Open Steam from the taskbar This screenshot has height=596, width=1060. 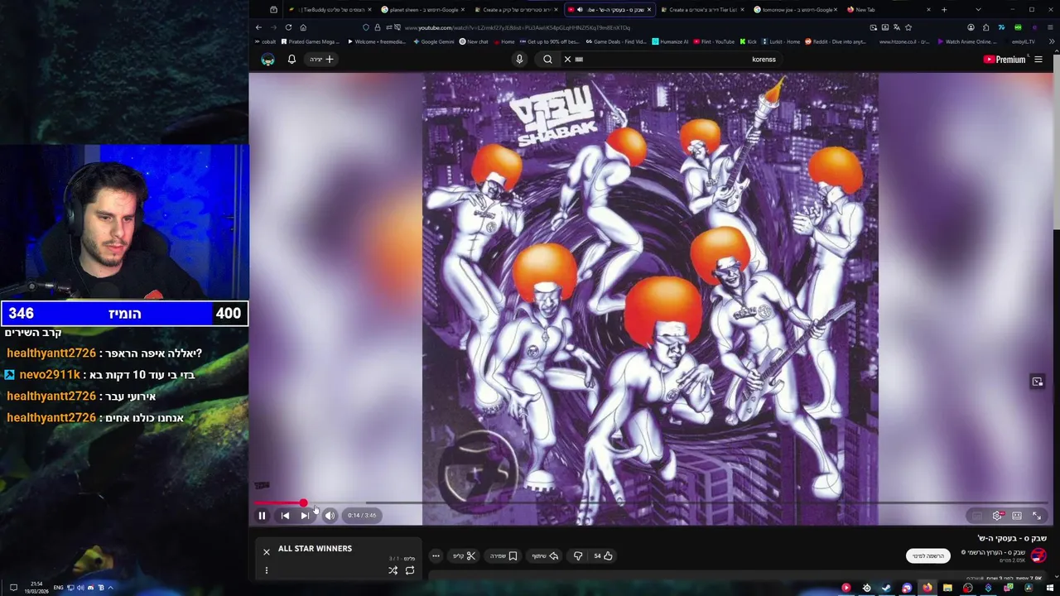[x=887, y=588]
